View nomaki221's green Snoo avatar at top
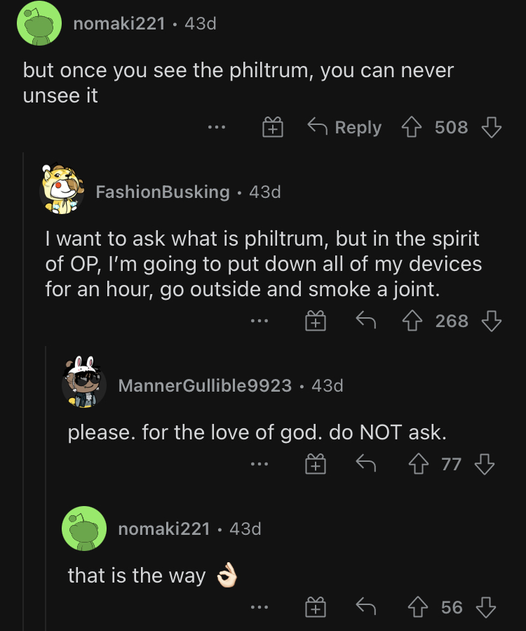 [39, 23]
